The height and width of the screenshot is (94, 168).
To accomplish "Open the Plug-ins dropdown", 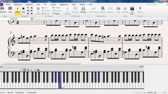I will [x=140, y=10].
